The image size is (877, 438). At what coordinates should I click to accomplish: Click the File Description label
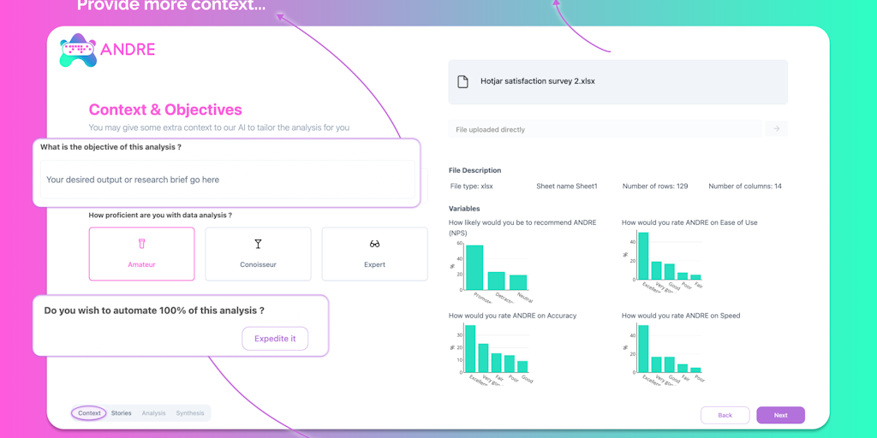474,170
